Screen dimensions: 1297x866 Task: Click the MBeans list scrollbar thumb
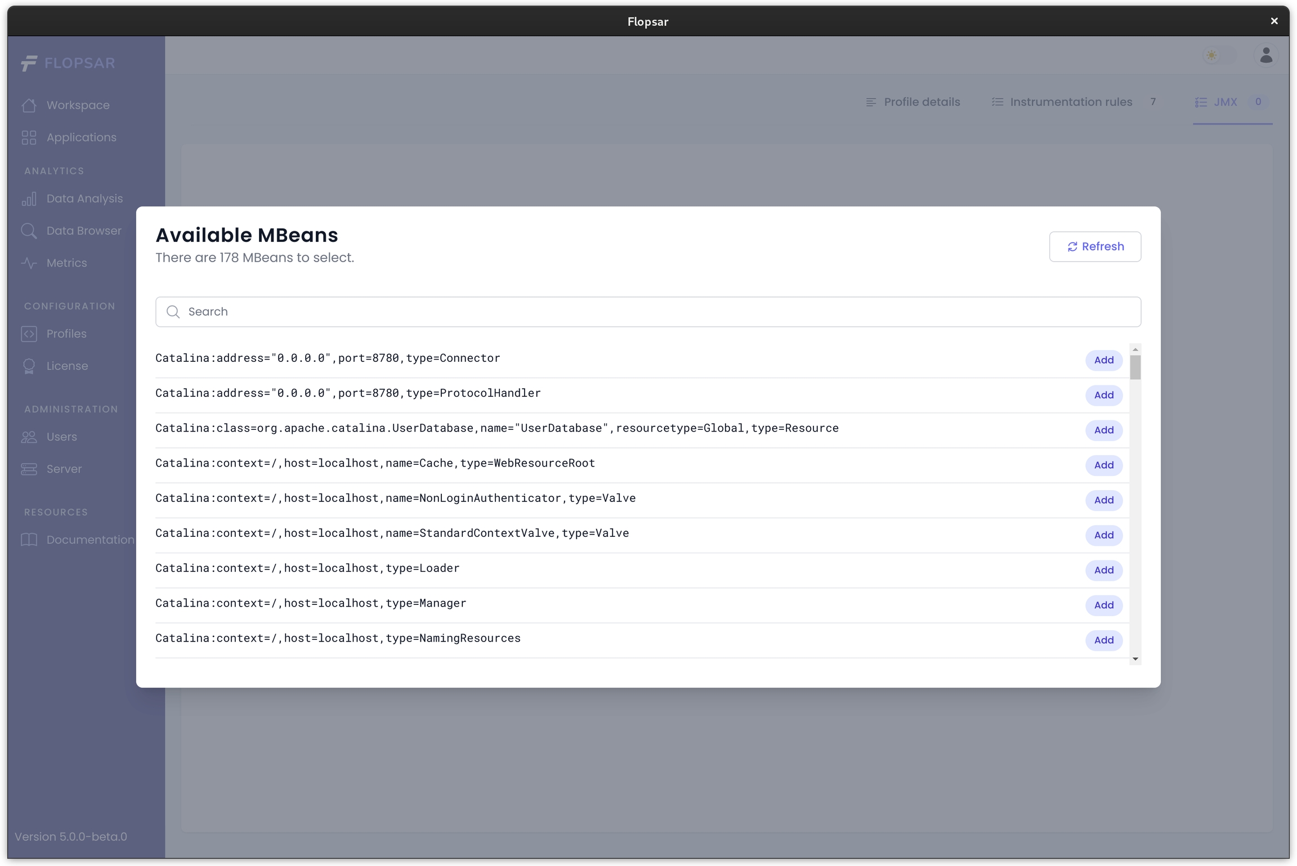(x=1135, y=367)
